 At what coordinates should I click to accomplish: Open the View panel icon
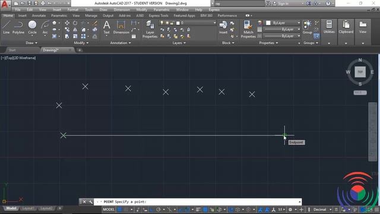[x=363, y=27]
